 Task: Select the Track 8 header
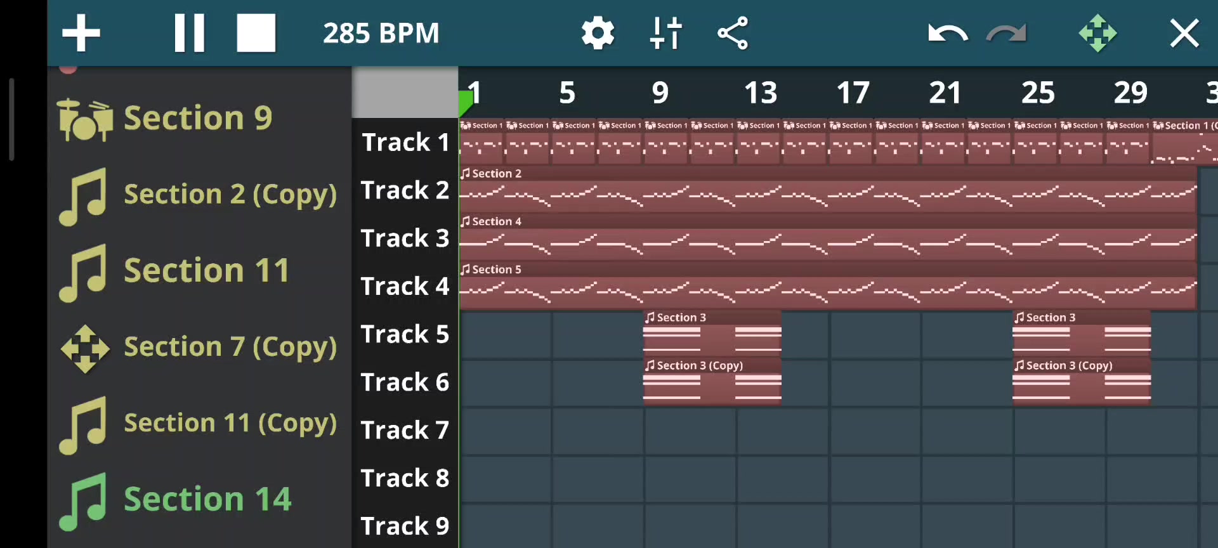(405, 478)
